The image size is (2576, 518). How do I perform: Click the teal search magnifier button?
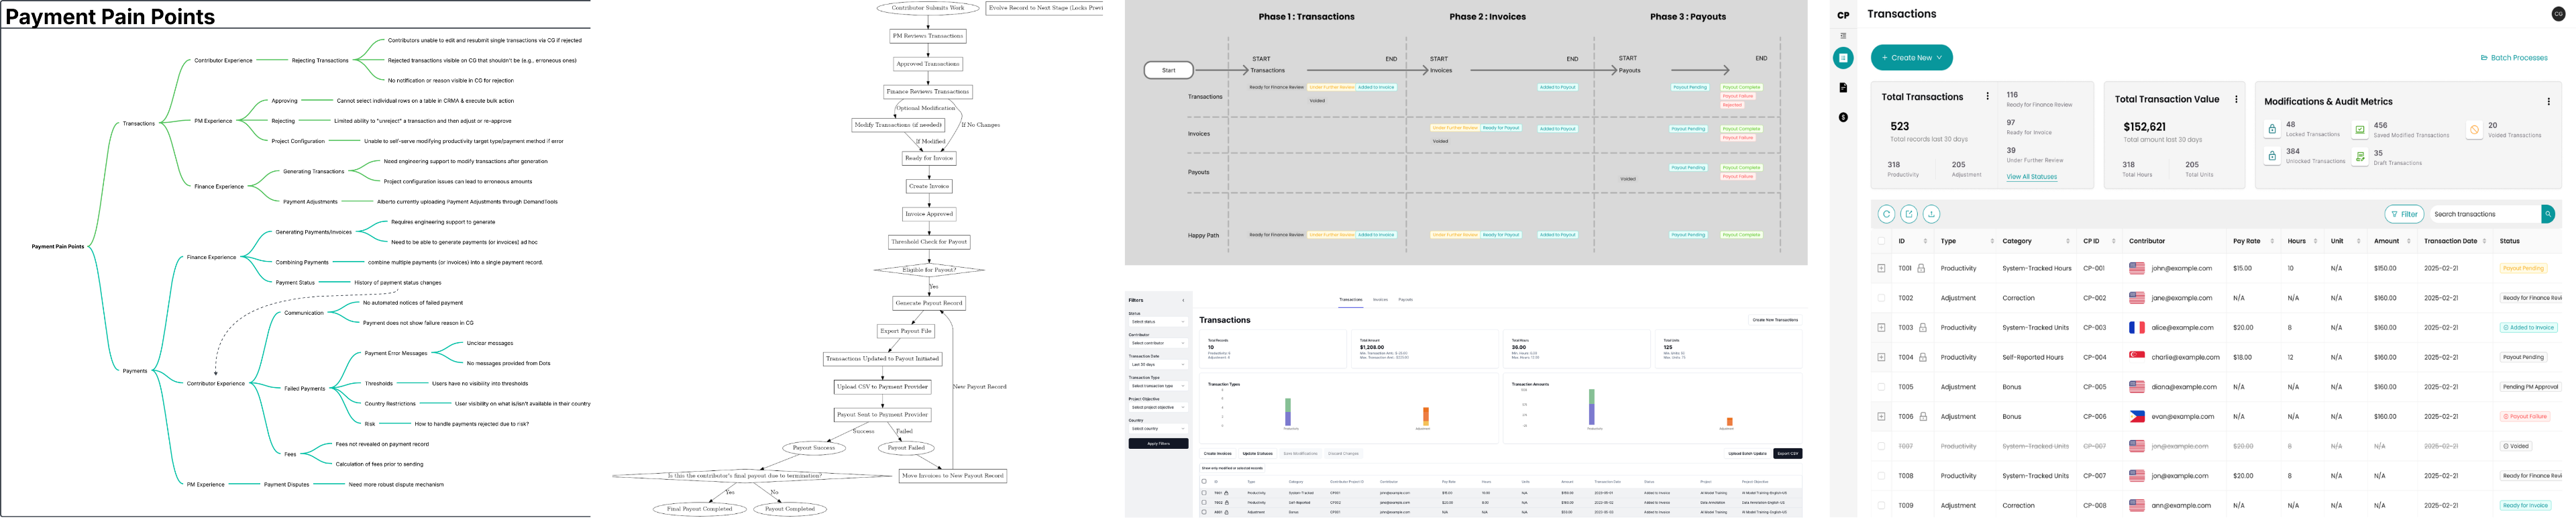pos(2547,214)
